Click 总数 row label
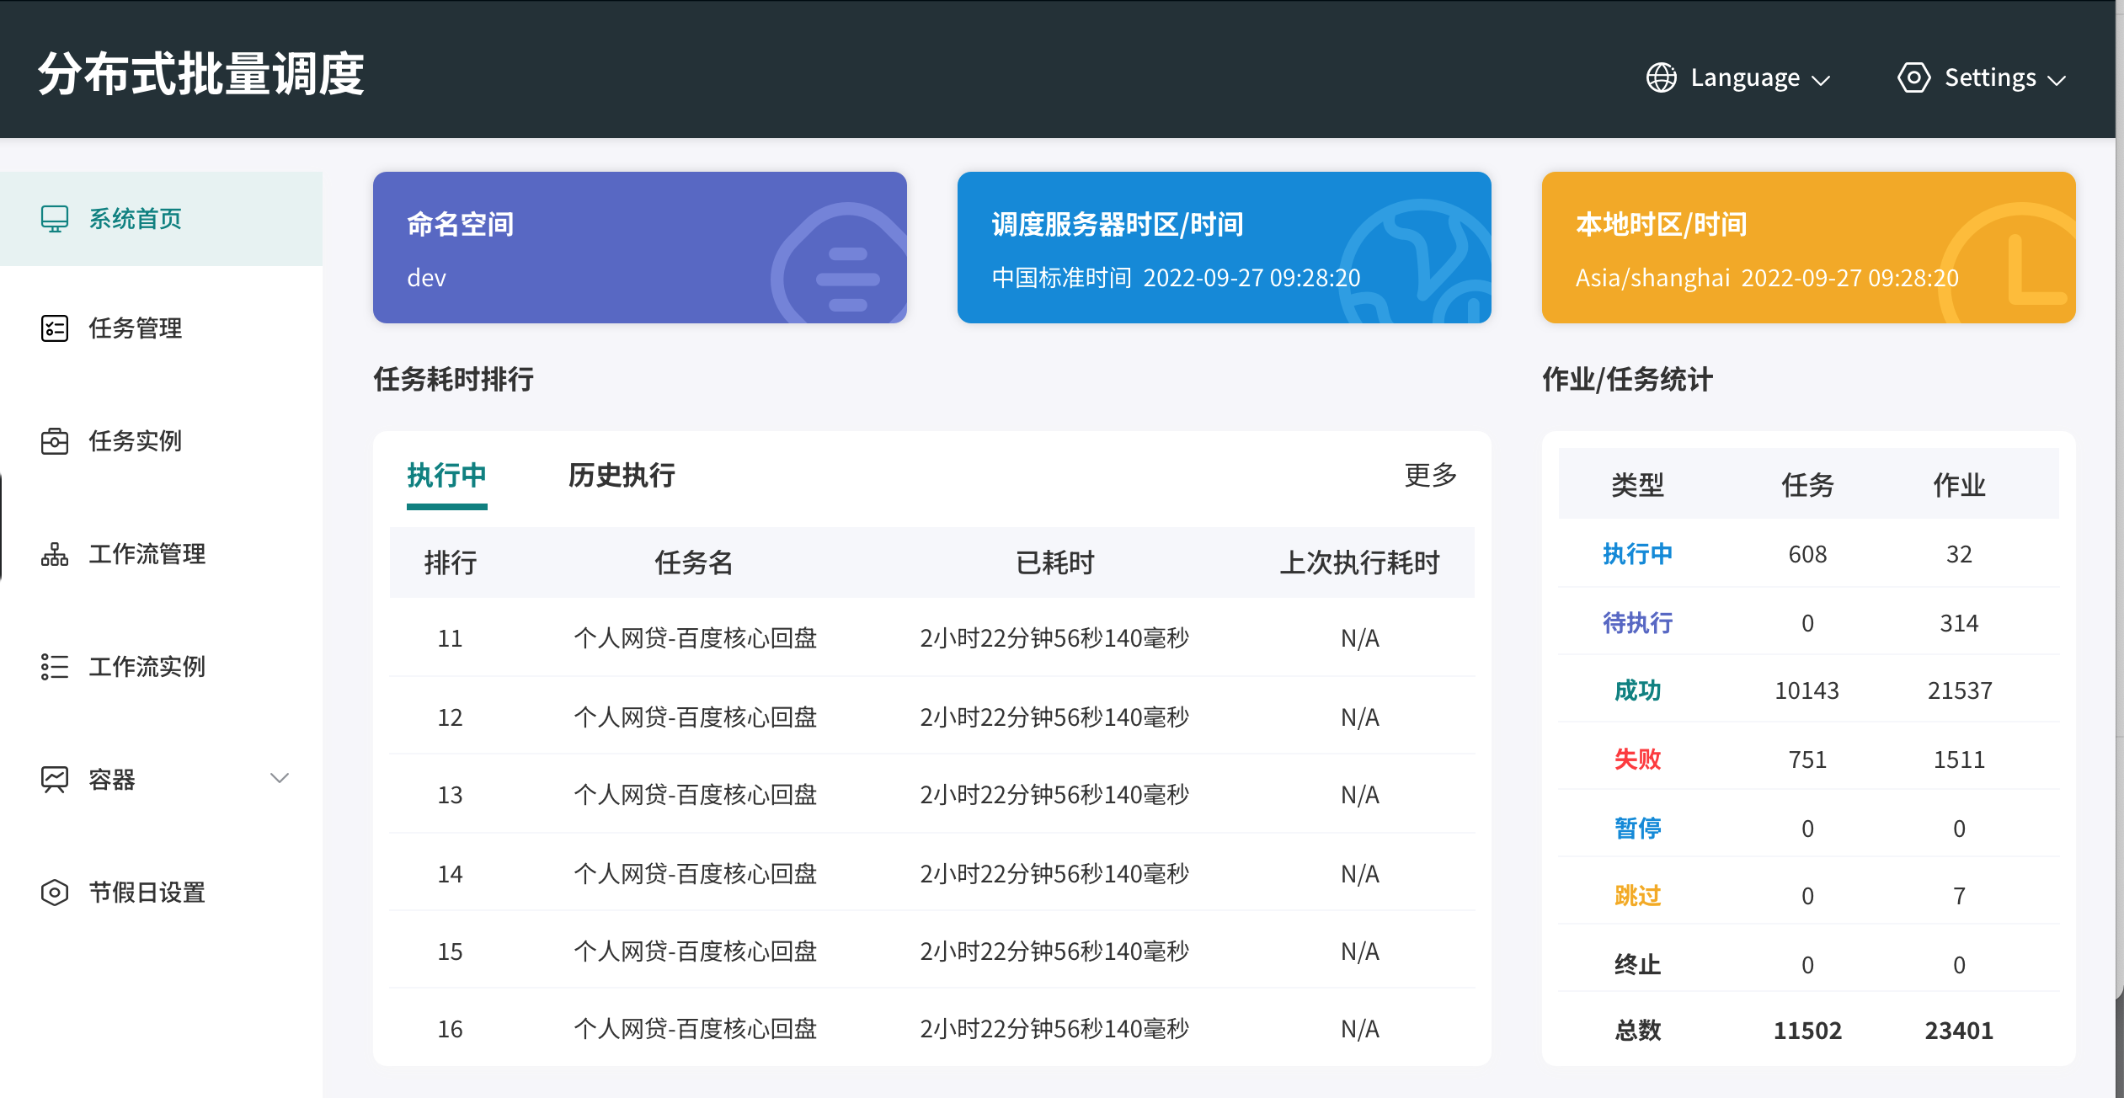Image resolution: width=2124 pixels, height=1098 pixels. point(1637,1031)
